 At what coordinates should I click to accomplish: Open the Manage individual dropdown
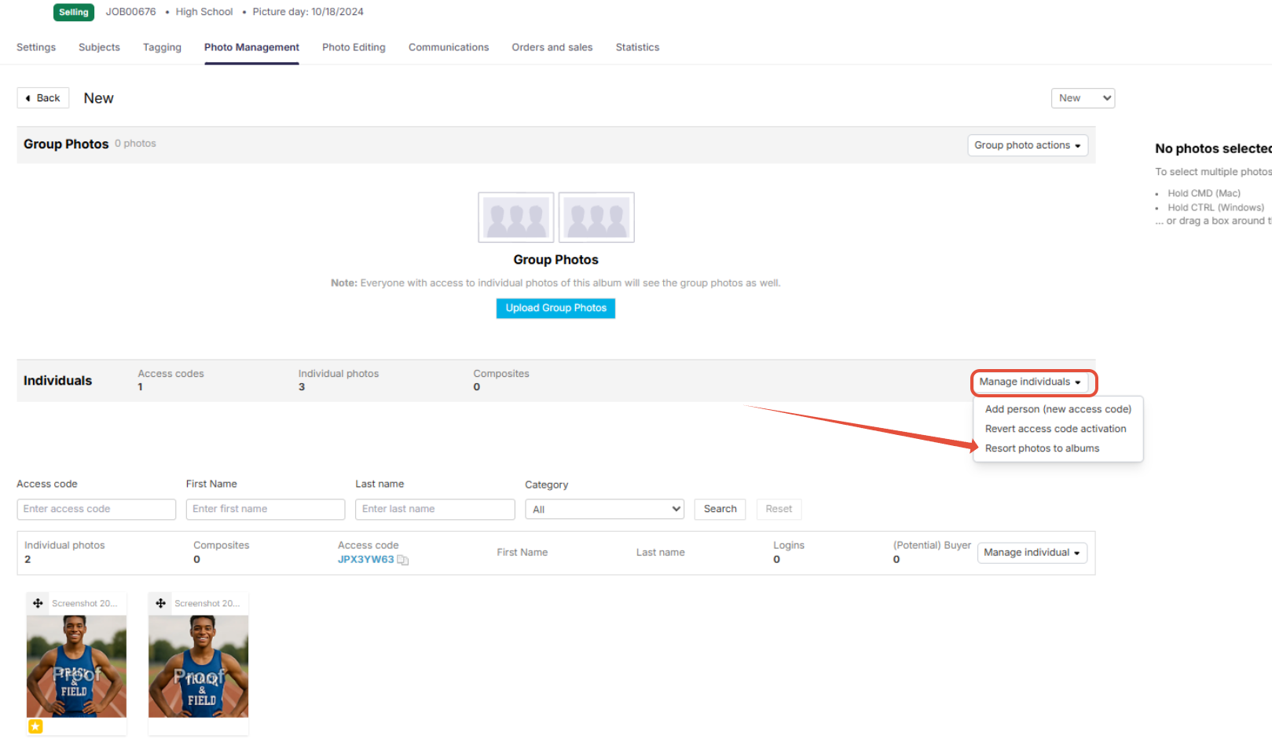coord(1032,553)
